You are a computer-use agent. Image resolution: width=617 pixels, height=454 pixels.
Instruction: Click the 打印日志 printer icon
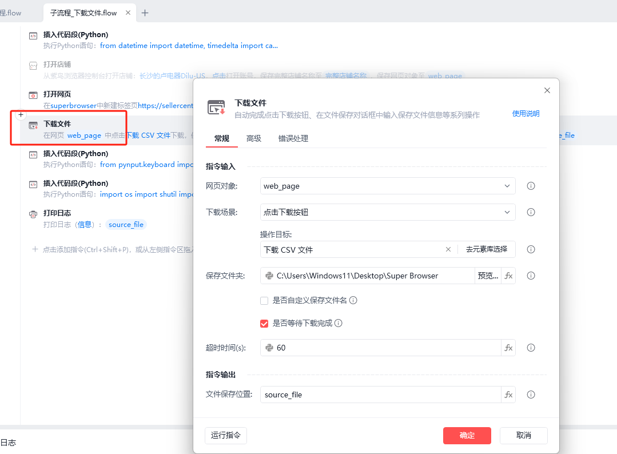coord(33,214)
